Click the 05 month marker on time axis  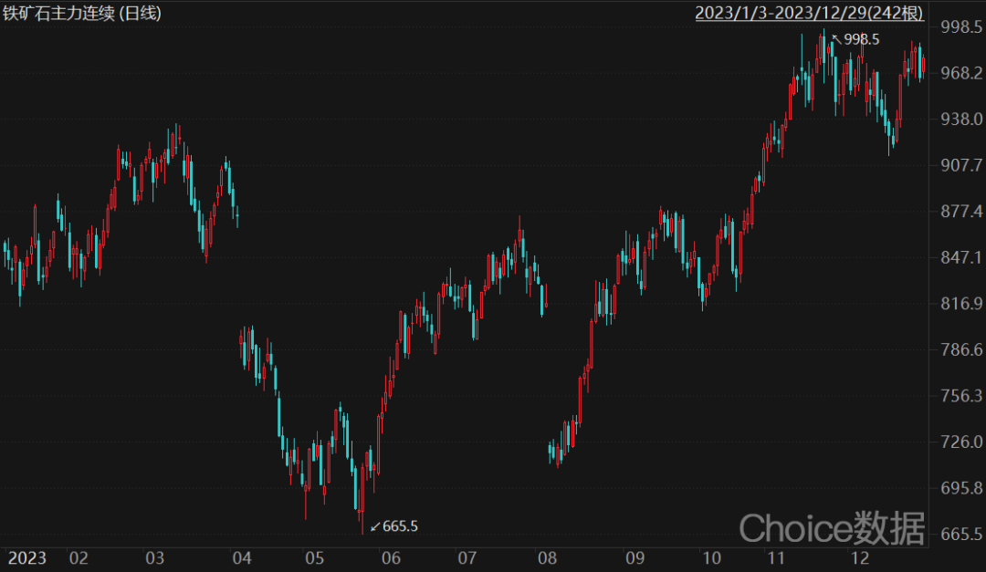click(x=314, y=558)
